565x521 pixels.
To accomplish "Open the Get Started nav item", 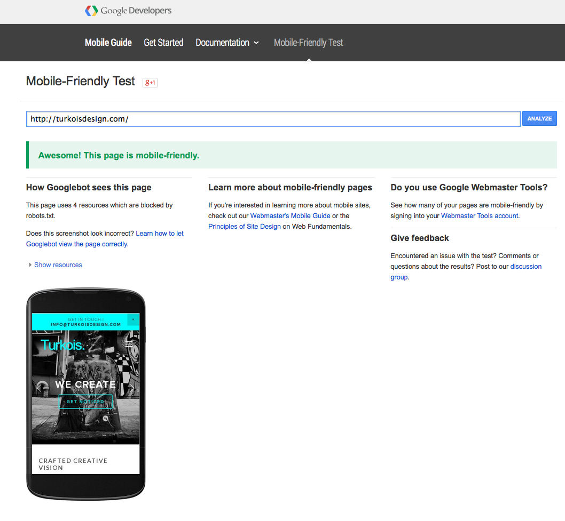I will pos(163,43).
